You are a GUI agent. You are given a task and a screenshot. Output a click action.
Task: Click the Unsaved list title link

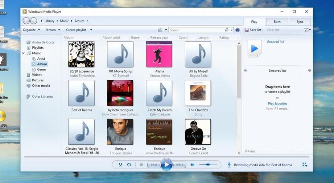click(275, 42)
